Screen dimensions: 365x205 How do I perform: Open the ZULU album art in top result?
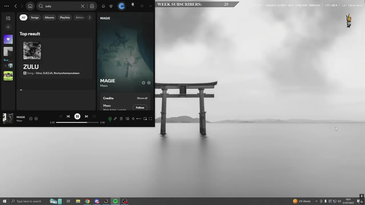pyautogui.click(x=32, y=51)
